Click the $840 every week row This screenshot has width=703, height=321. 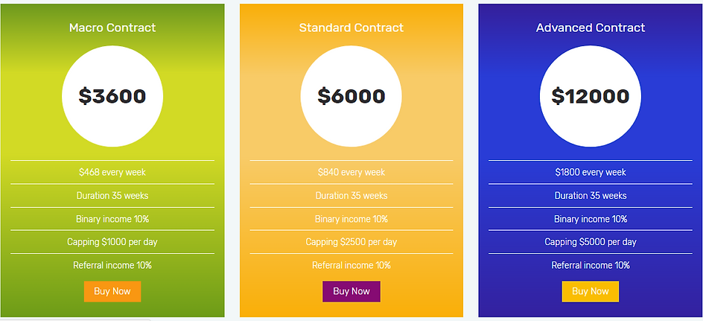[x=351, y=172]
